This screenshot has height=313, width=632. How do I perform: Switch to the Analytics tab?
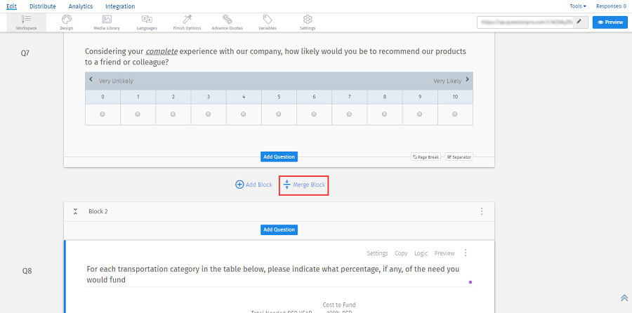click(81, 6)
